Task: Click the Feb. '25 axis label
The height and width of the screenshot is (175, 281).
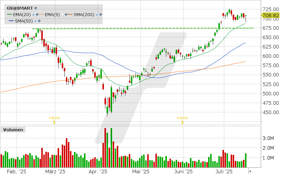Action: tap(16, 172)
